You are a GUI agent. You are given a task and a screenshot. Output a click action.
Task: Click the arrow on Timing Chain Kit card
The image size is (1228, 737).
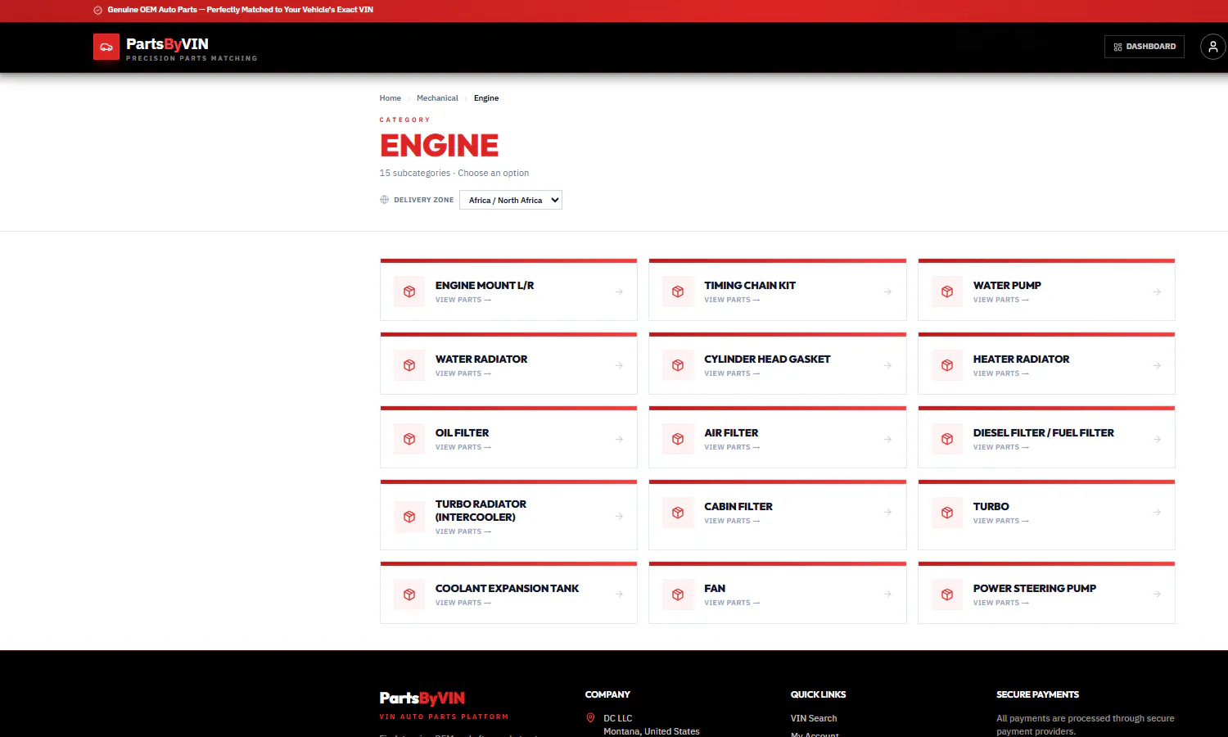887,292
